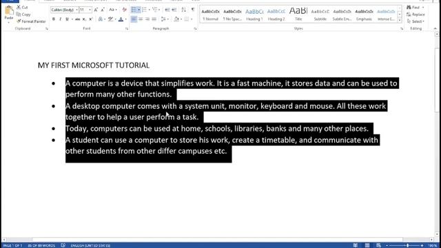Click the Numbering list icon
The width and height of the screenshot is (441, 248).
click(x=144, y=10)
